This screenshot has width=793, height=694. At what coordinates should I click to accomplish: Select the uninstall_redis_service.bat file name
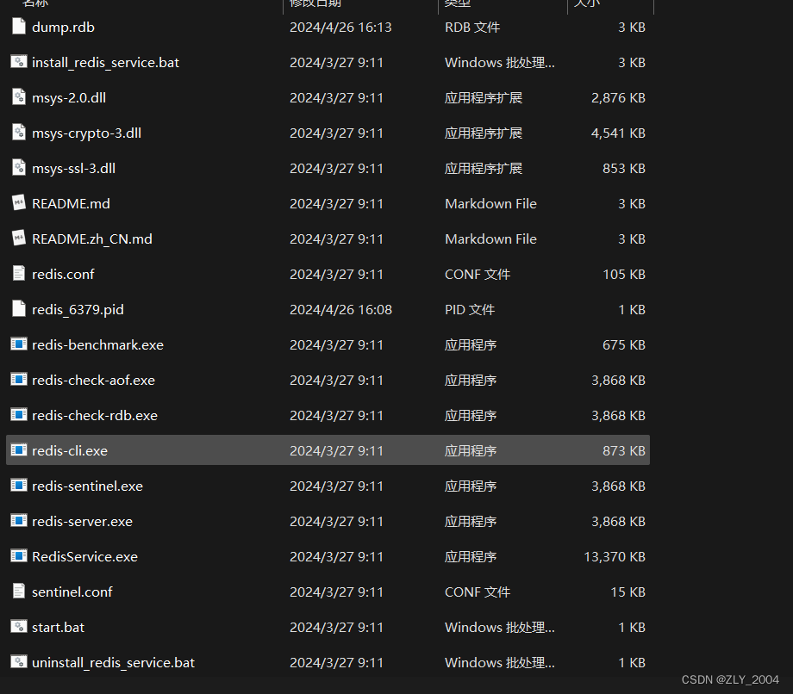click(113, 663)
